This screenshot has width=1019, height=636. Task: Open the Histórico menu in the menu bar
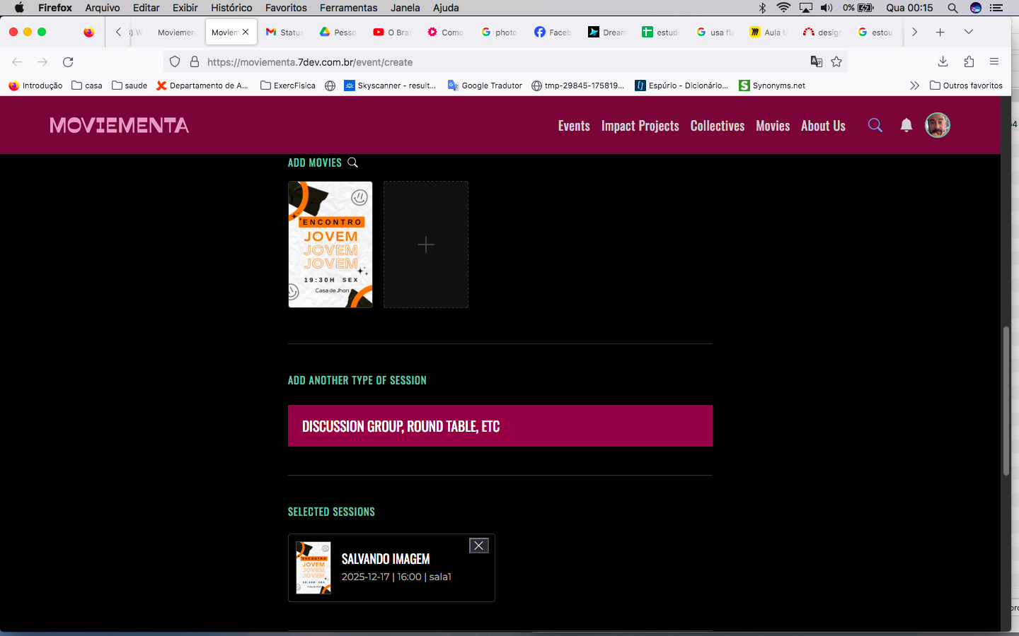231,8
